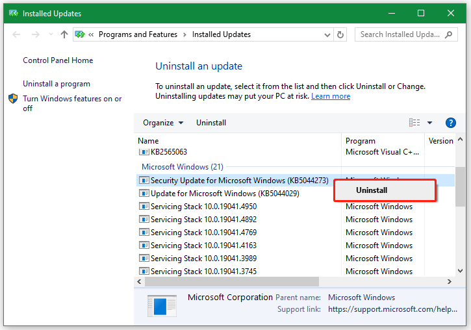Choose Uninstall in the context menu
Screen dimensions: 471x330
click(372, 190)
